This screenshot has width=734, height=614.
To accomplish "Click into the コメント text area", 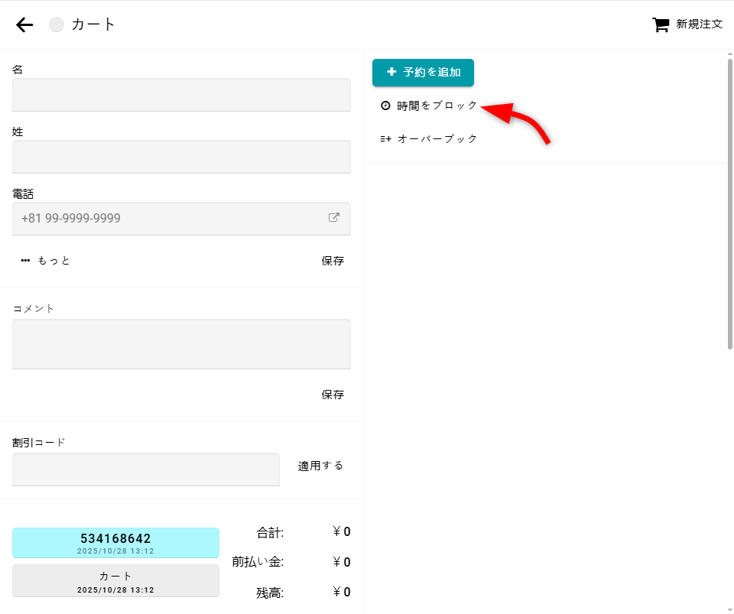I will point(181,344).
